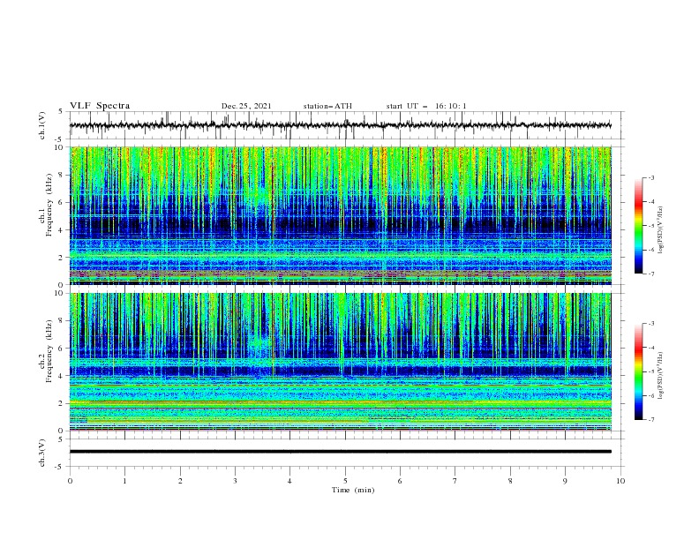Click time axis tick label "0"
This screenshot has height=540, width=699.
tap(70, 481)
